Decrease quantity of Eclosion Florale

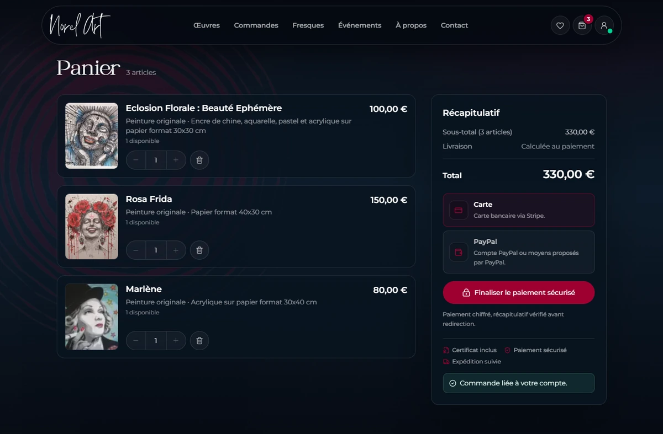[x=136, y=160]
